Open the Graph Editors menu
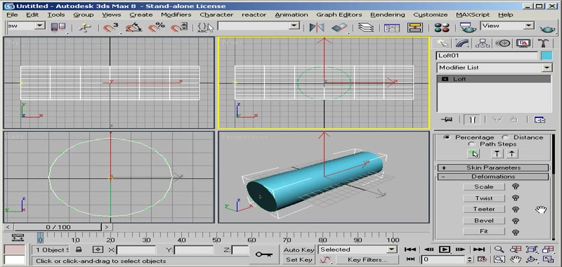 pyautogui.click(x=339, y=15)
